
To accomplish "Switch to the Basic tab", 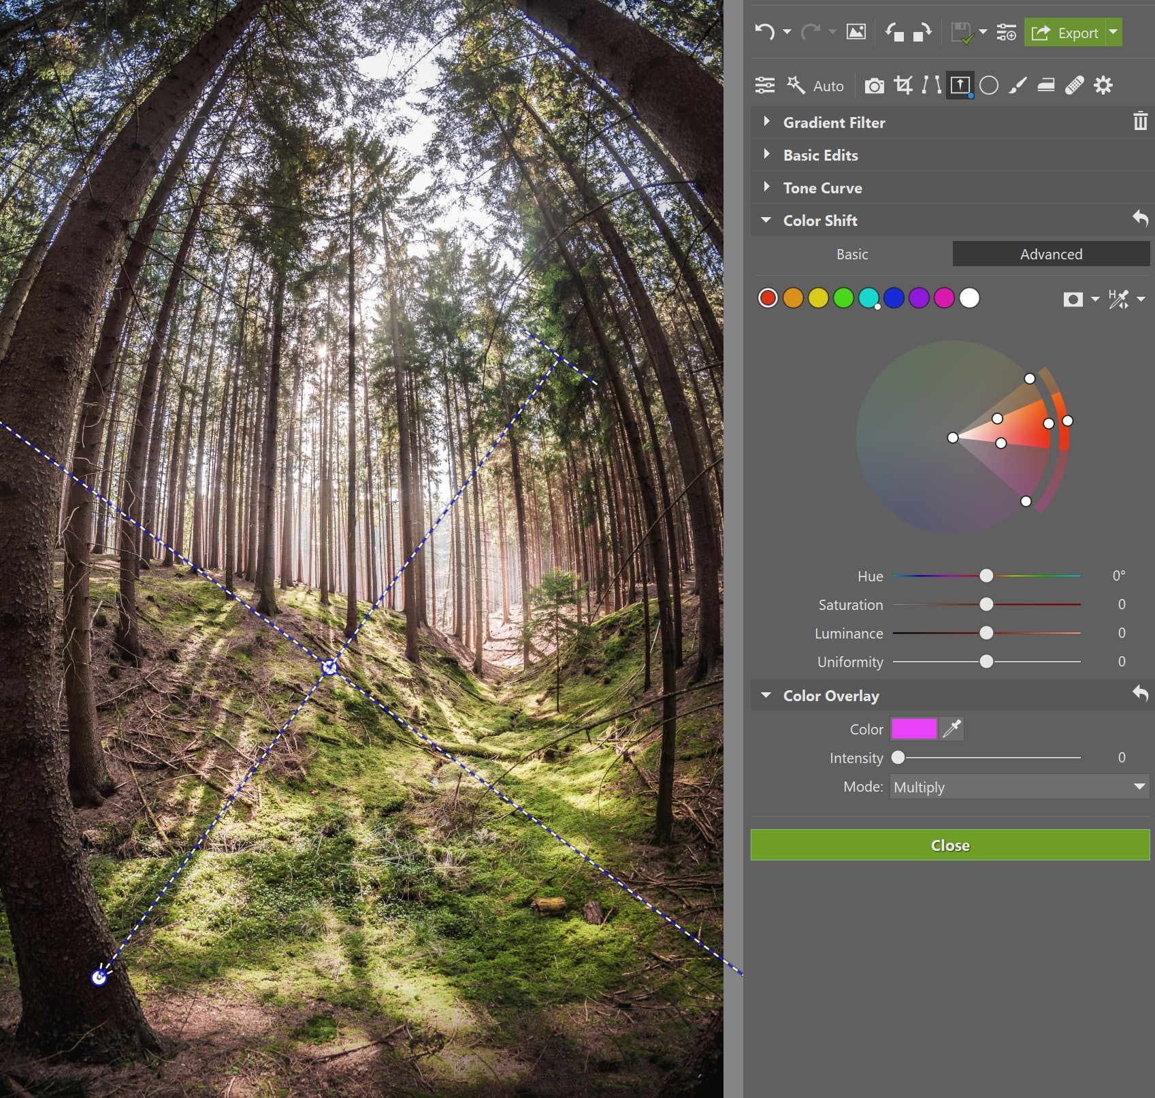I will 852,254.
